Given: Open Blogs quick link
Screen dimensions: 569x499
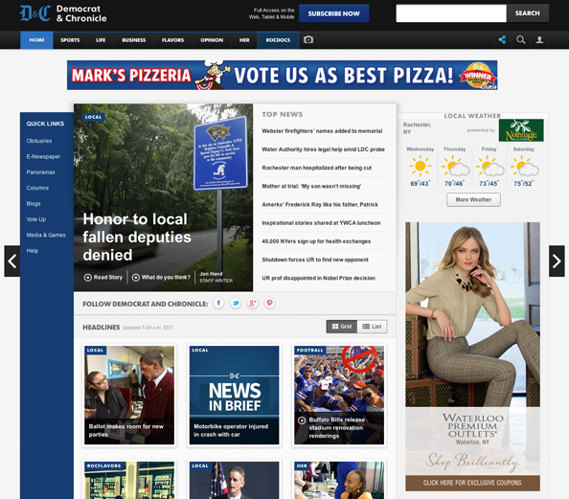Looking at the screenshot, I should pos(34,204).
